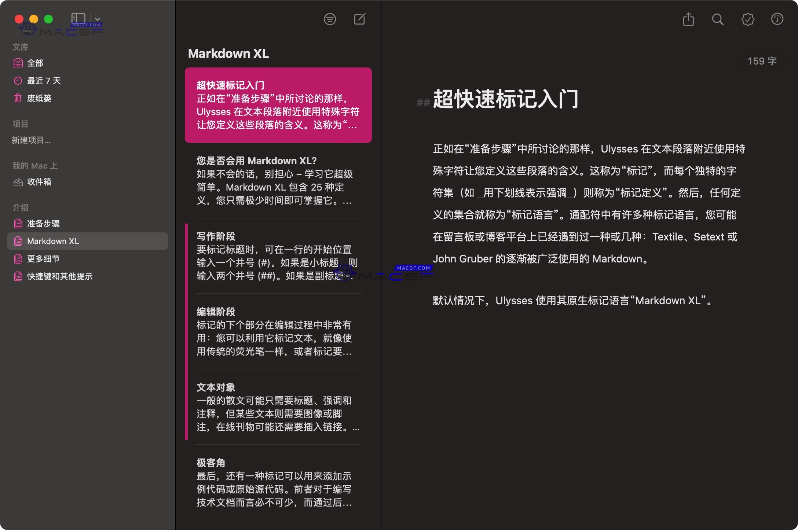Select the 准备步骤 sheet group
798x530 pixels.
pyautogui.click(x=43, y=223)
